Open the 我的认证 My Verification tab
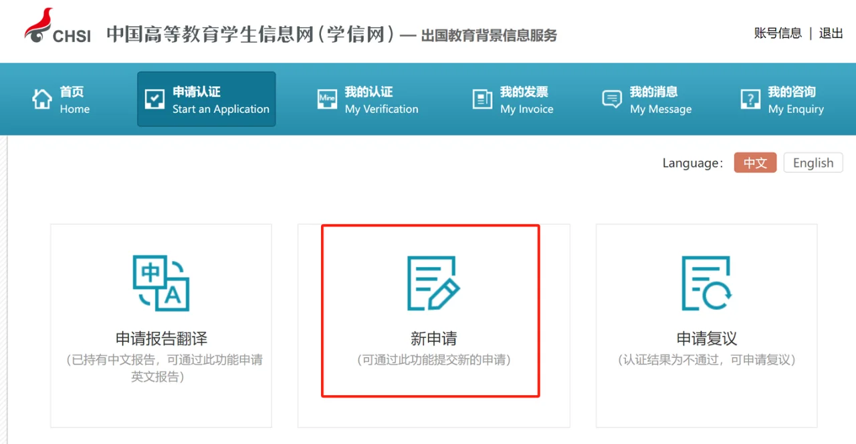 pyautogui.click(x=381, y=99)
